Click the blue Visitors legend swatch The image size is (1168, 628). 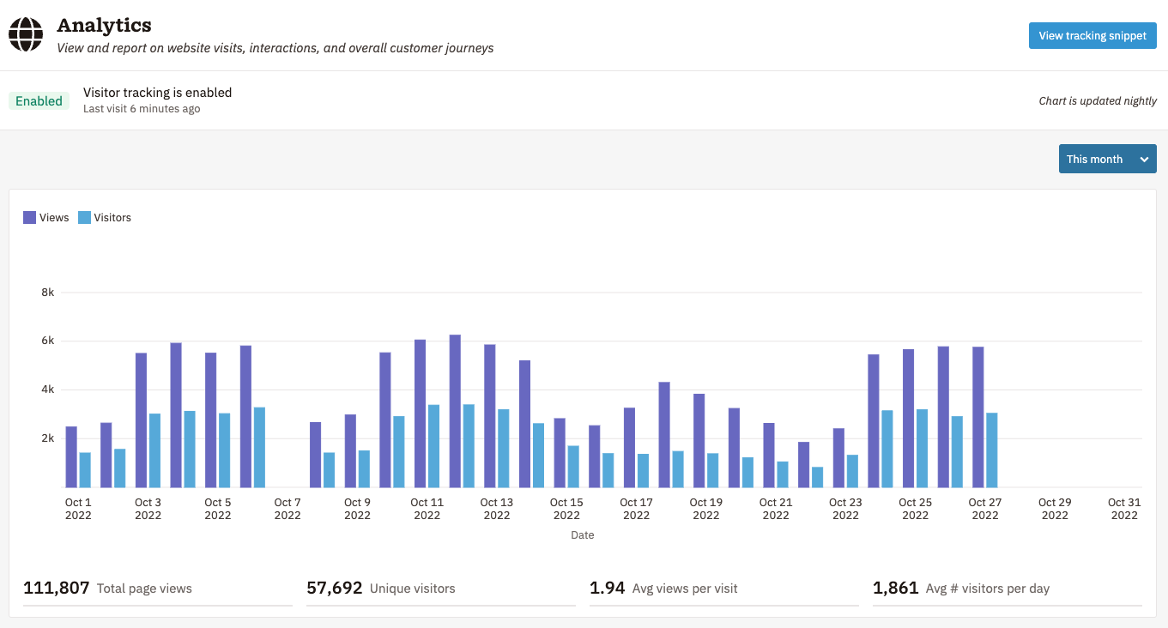click(83, 217)
